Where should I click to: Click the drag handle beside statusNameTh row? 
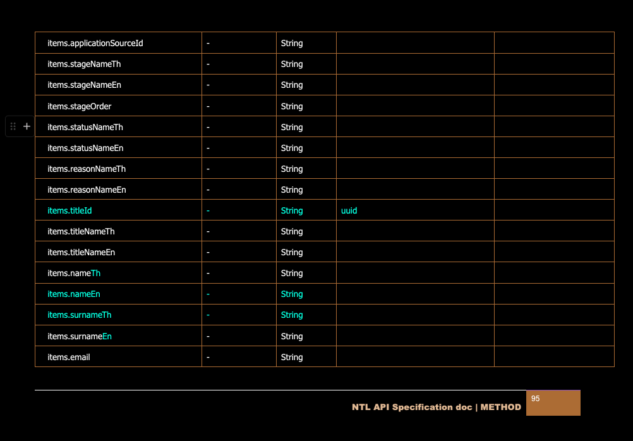pyautogui.click(x=13, y=126)
